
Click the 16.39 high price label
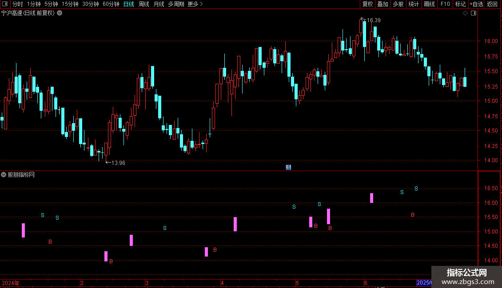coord(374,20)
